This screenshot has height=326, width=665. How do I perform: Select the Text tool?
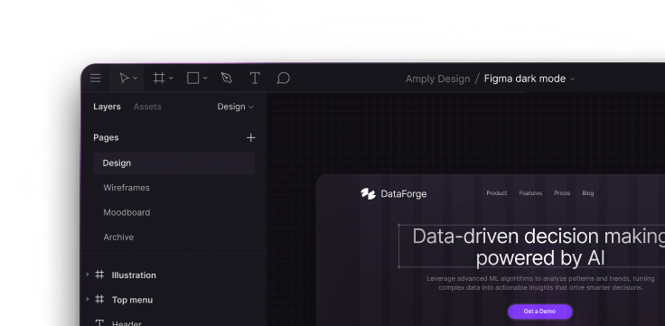click(x=255, y=78)
